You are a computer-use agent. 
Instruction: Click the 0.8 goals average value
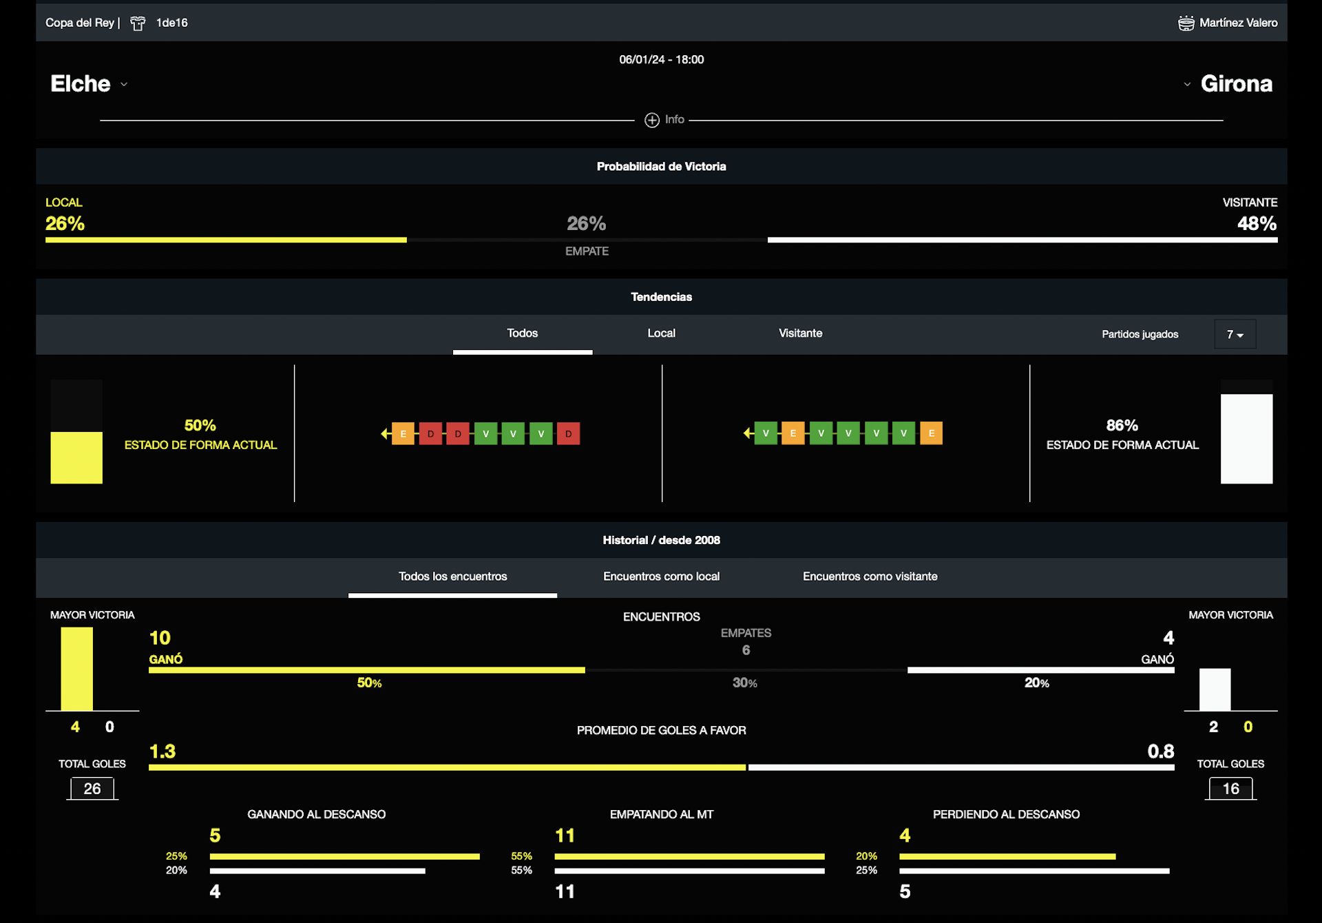1161,751
